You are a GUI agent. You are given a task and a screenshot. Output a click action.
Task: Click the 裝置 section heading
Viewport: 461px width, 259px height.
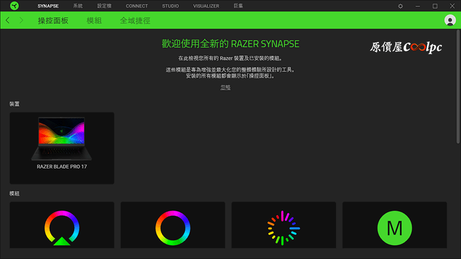[x=14, y=104]
